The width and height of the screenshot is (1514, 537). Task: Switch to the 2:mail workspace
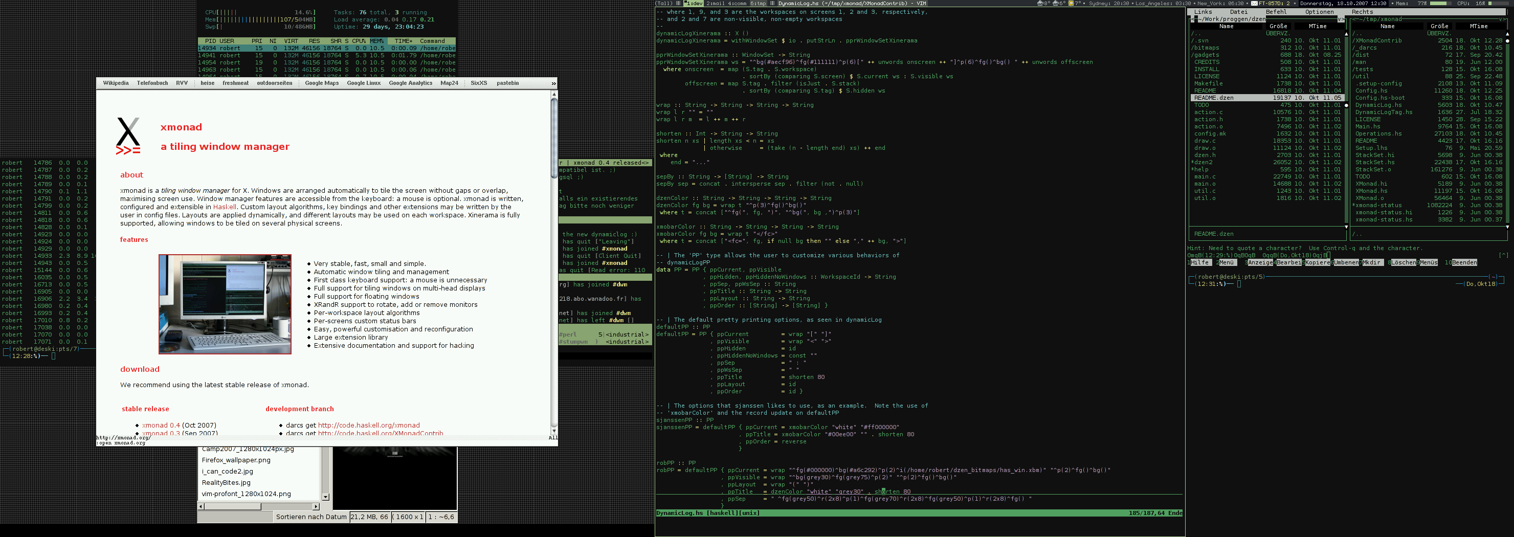point(715,4)
